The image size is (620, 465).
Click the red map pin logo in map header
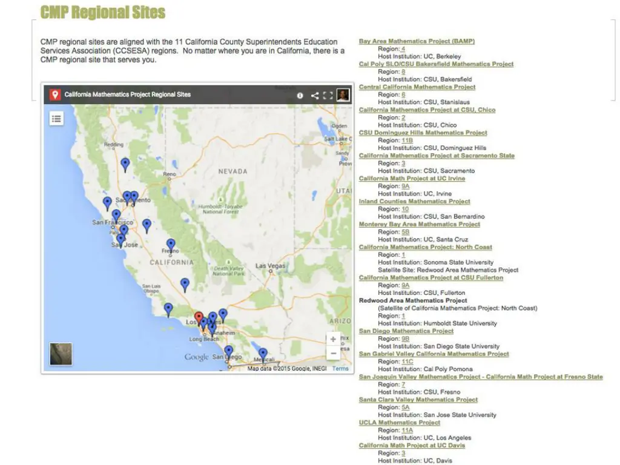(x=55, y=94)
